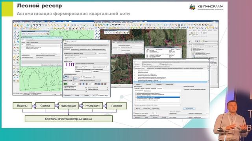Click the 'Выделы' step box
The height and width of the screenshot is (141, 252).
(22, 106)
